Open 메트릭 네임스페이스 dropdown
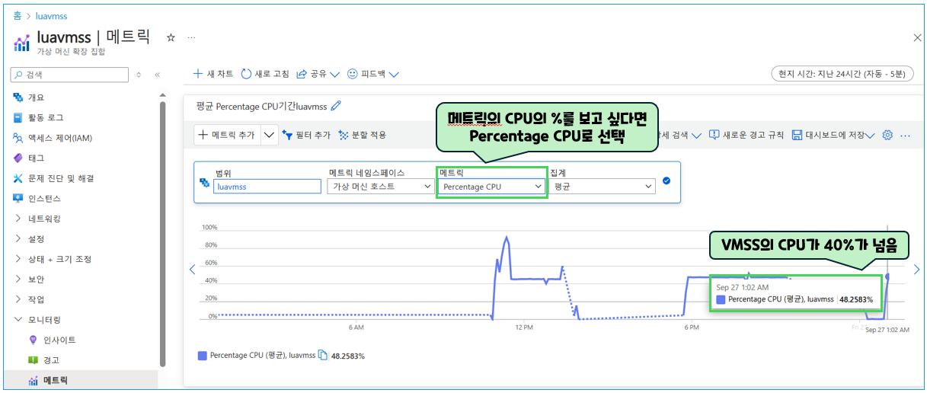Viewport: 927px width, 393px height. (380, 186)
